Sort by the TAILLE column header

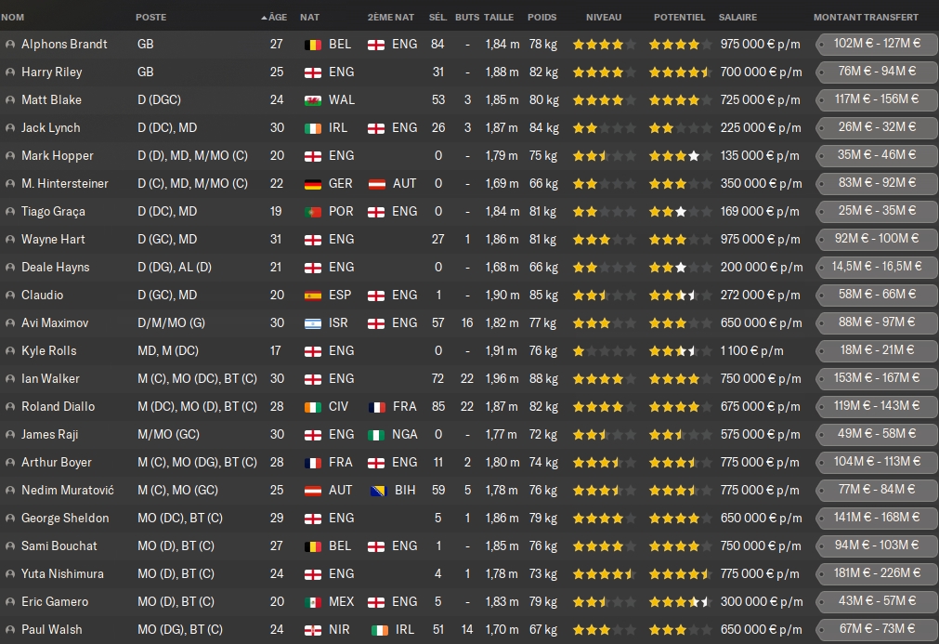499,18
